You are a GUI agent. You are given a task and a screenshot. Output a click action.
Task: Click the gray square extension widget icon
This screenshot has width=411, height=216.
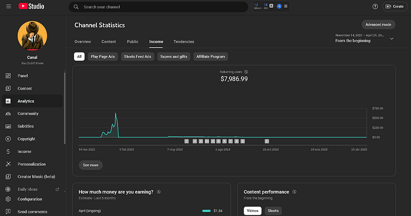click(272, 5)
